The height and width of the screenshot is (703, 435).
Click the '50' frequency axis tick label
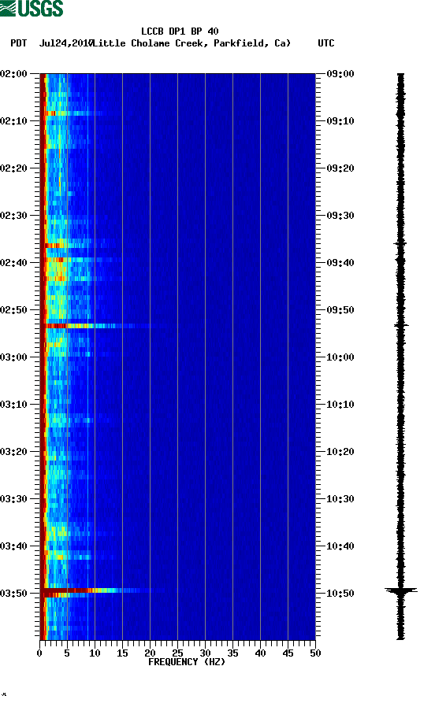pos(315,653)
